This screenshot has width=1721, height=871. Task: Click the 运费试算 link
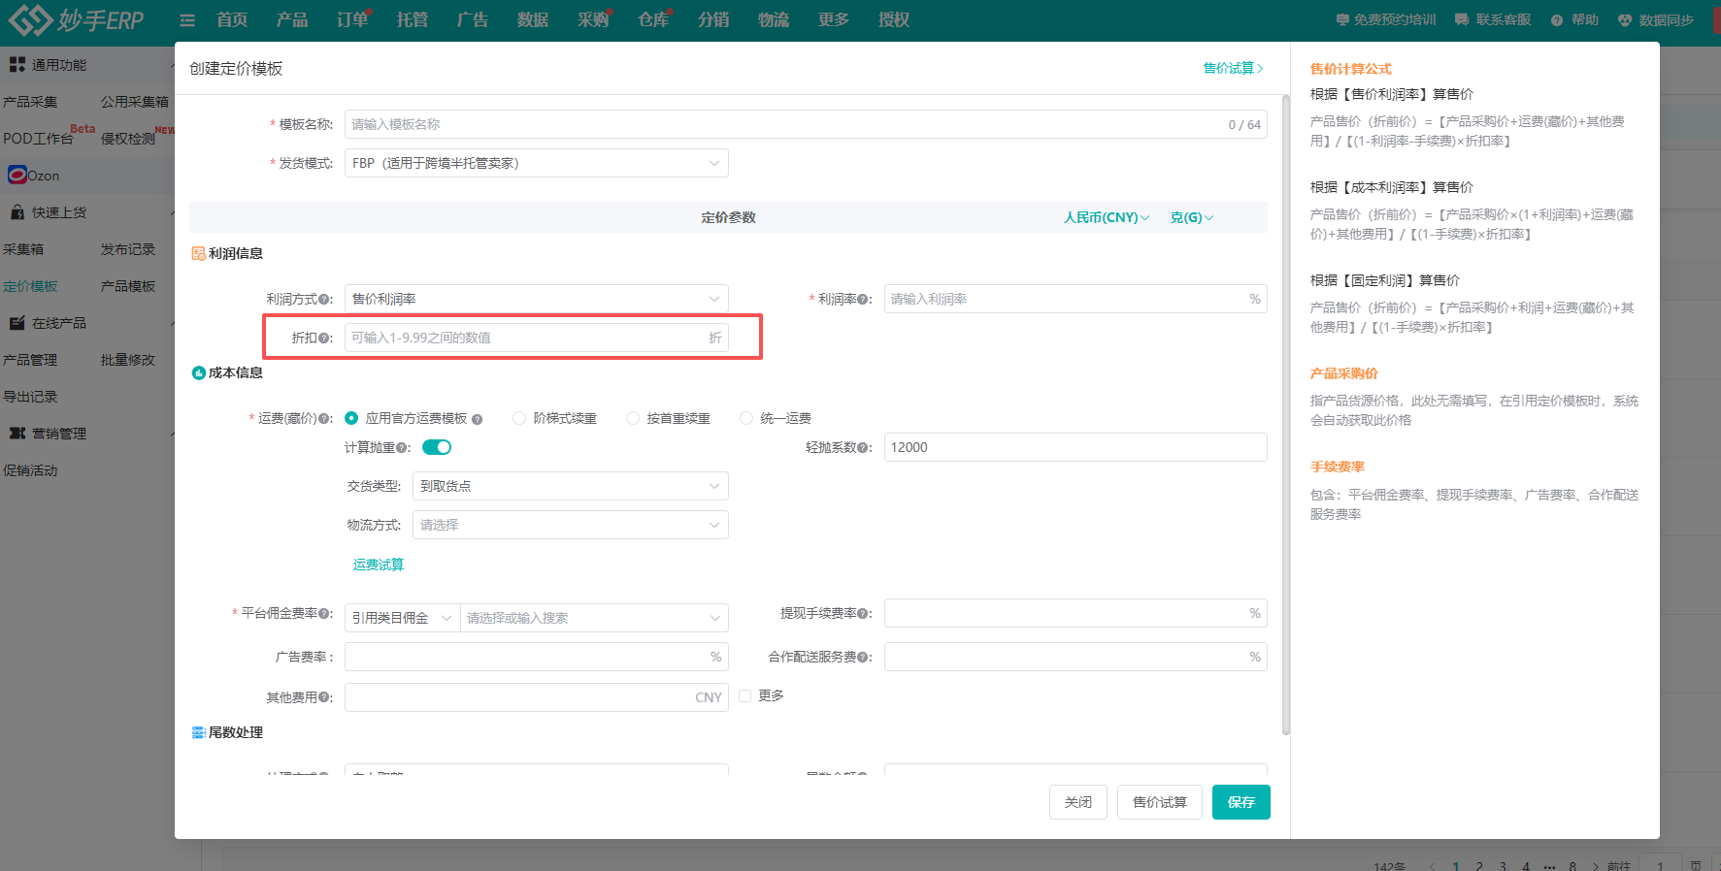(x=378, y=565)
